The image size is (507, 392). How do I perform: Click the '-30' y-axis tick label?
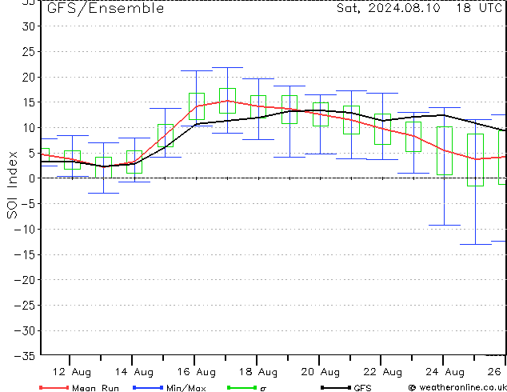point(25,330)
